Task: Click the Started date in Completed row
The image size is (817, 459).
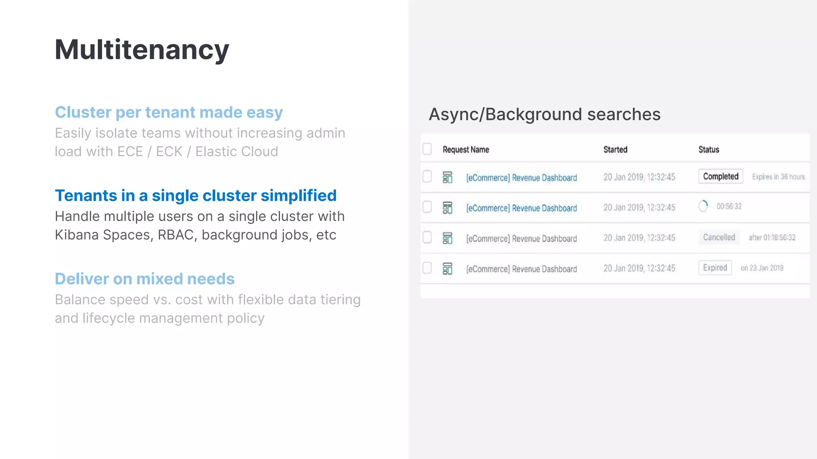Action: [x=639, y=177]
